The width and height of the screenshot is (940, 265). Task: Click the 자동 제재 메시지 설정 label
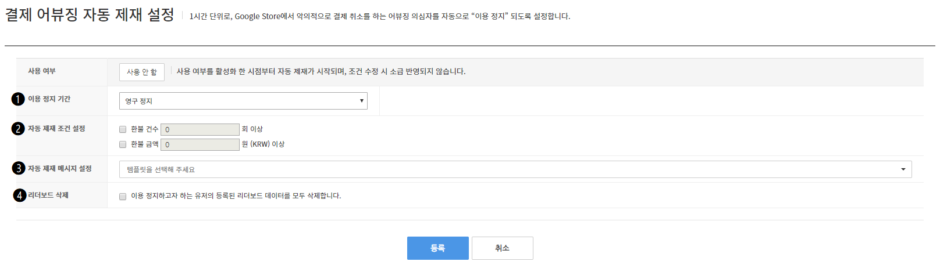click(60, 169)
